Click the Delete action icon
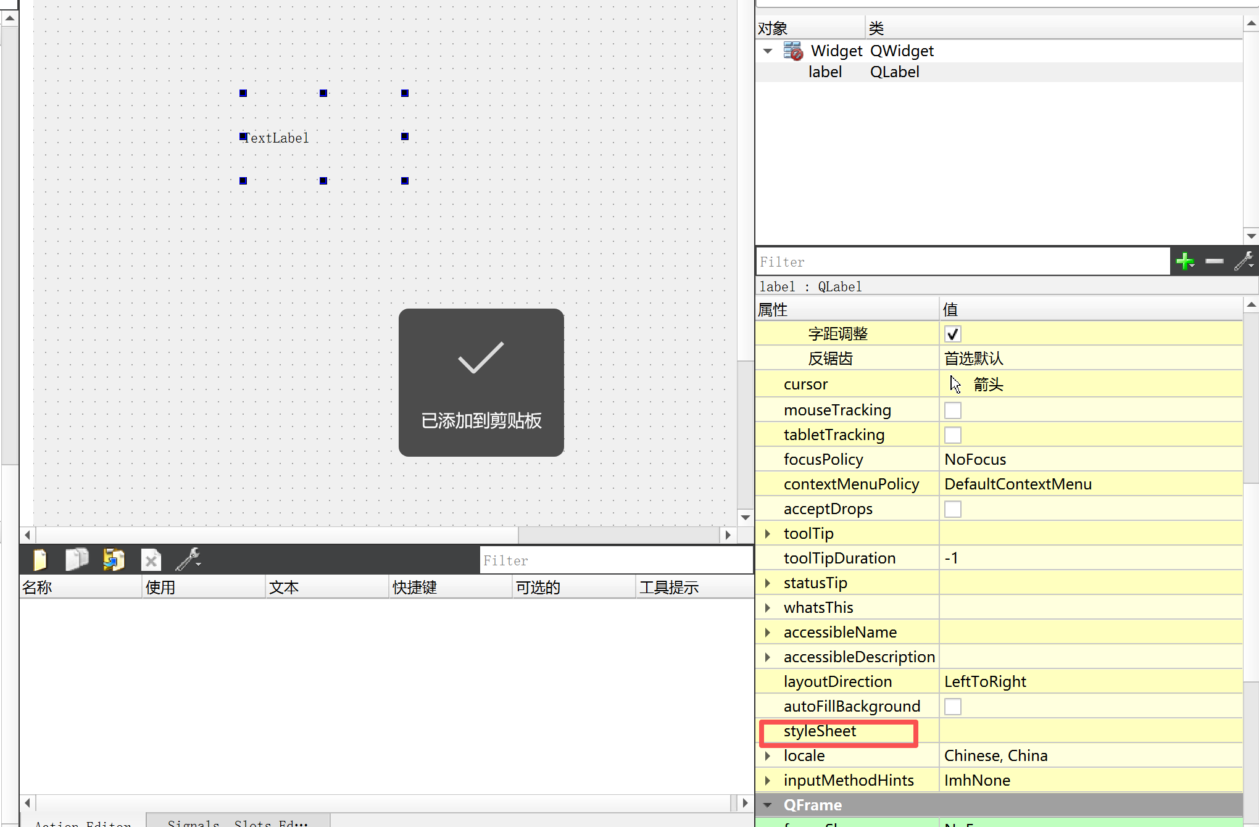The image size is (1259, 827). coord(151,560)
